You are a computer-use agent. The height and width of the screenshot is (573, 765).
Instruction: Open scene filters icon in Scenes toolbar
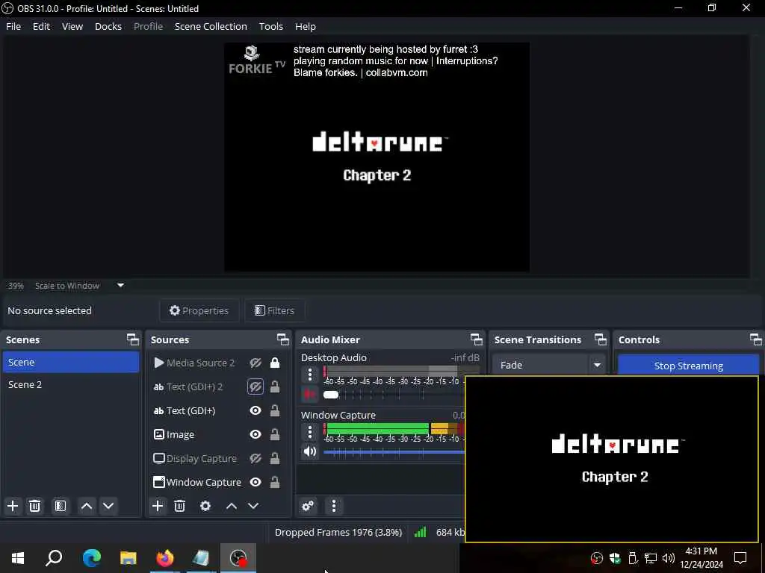point(61,506)
